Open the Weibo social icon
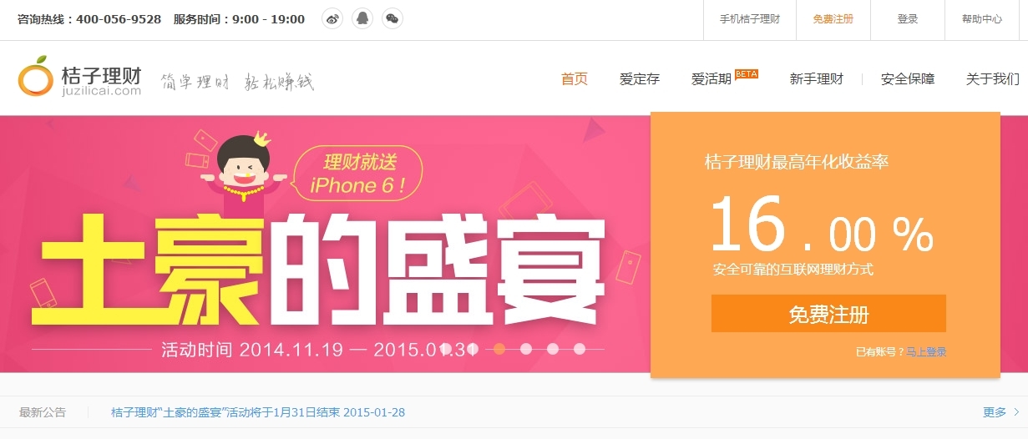The width and height of the screenshot is (1028, 439). 332,19
